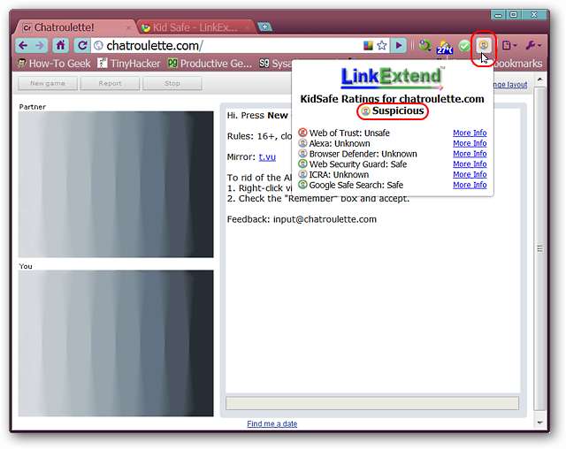Click the red Web of Trust Unsafe icon

pyautogui.click(x=302, y=133)
